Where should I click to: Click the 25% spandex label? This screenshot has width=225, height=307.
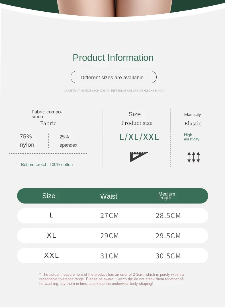point(68,141)
